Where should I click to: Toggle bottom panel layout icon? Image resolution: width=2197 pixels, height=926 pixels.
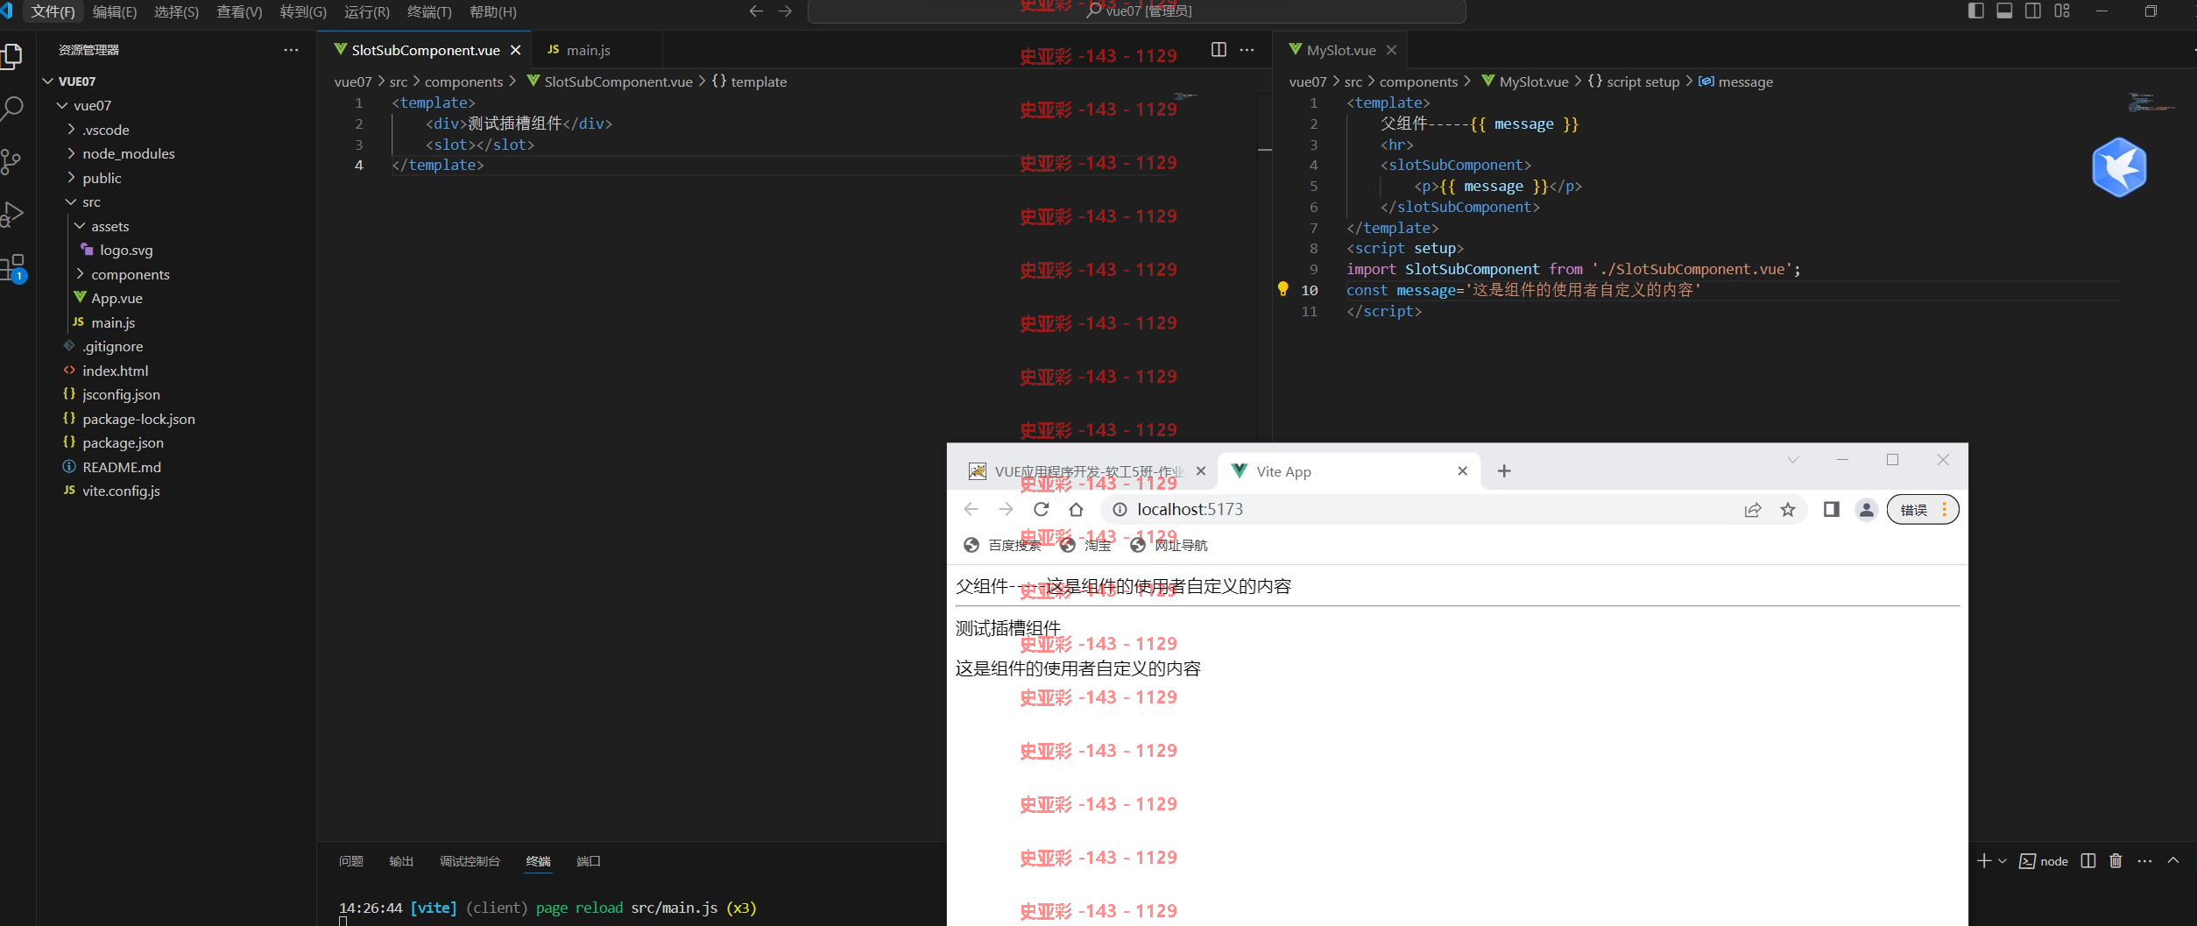tap(2004, 11)
